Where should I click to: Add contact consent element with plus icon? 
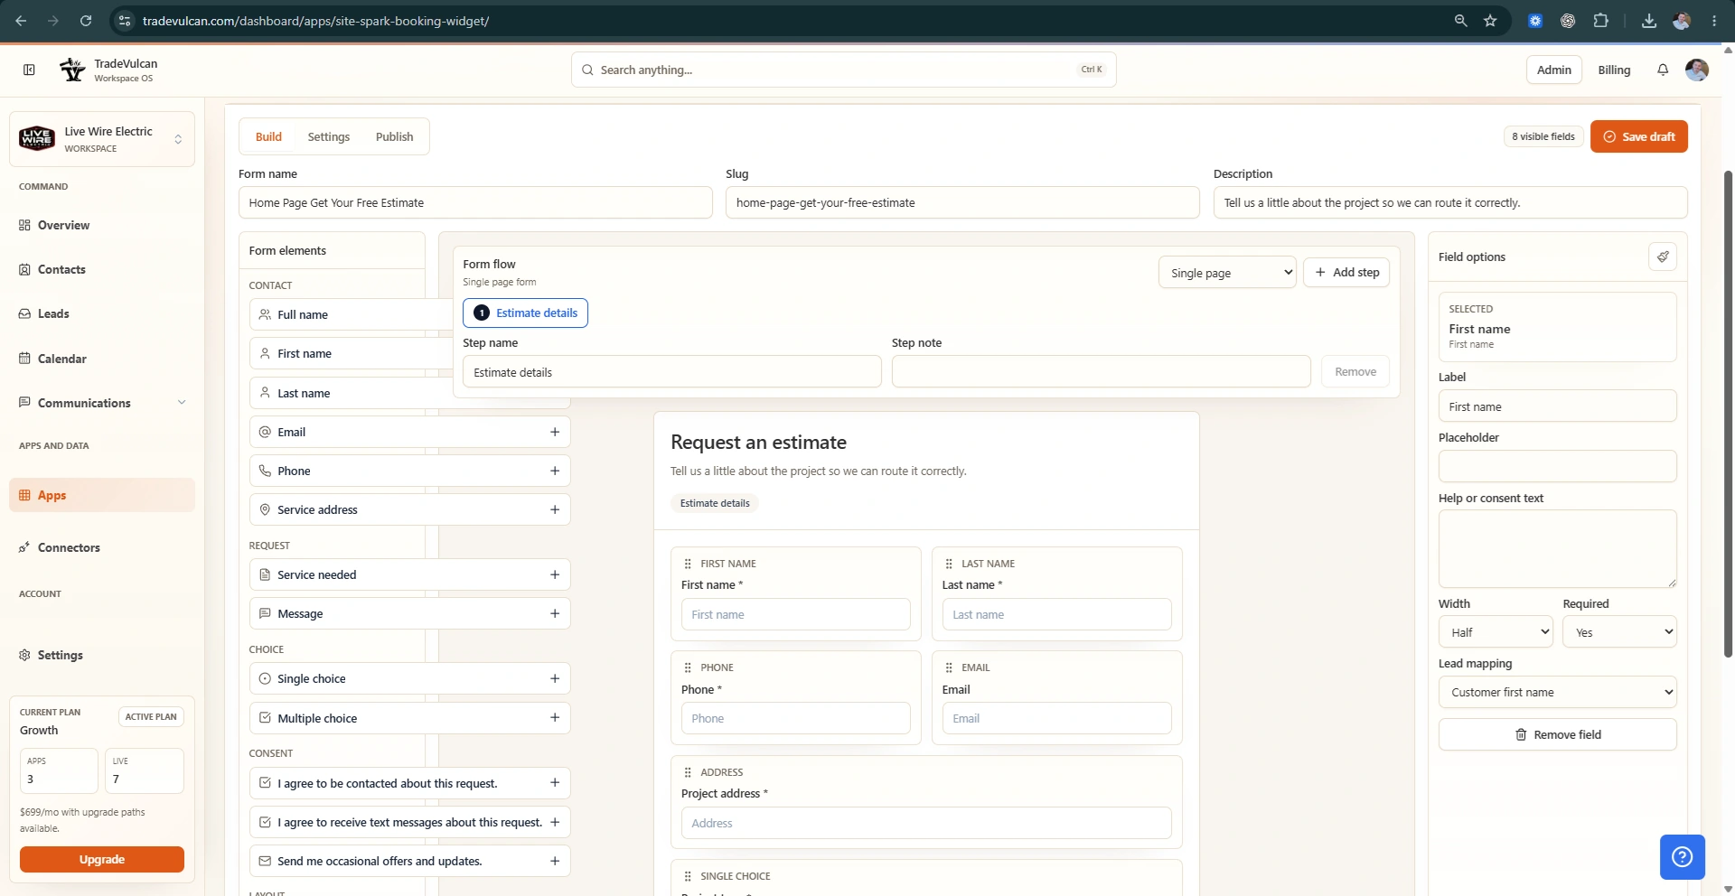(555, 783)
